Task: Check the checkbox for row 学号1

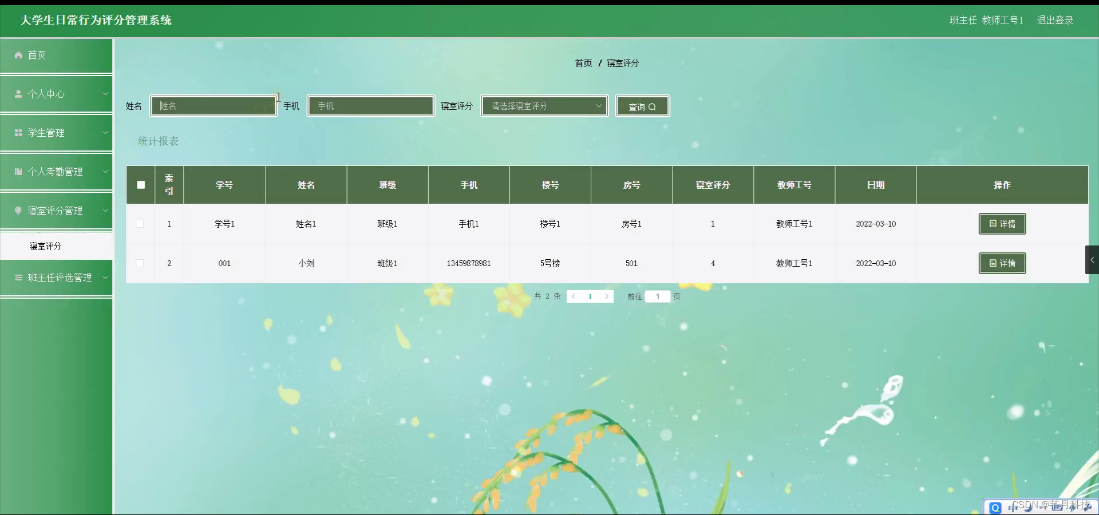Action: click(x=140, y=224)
